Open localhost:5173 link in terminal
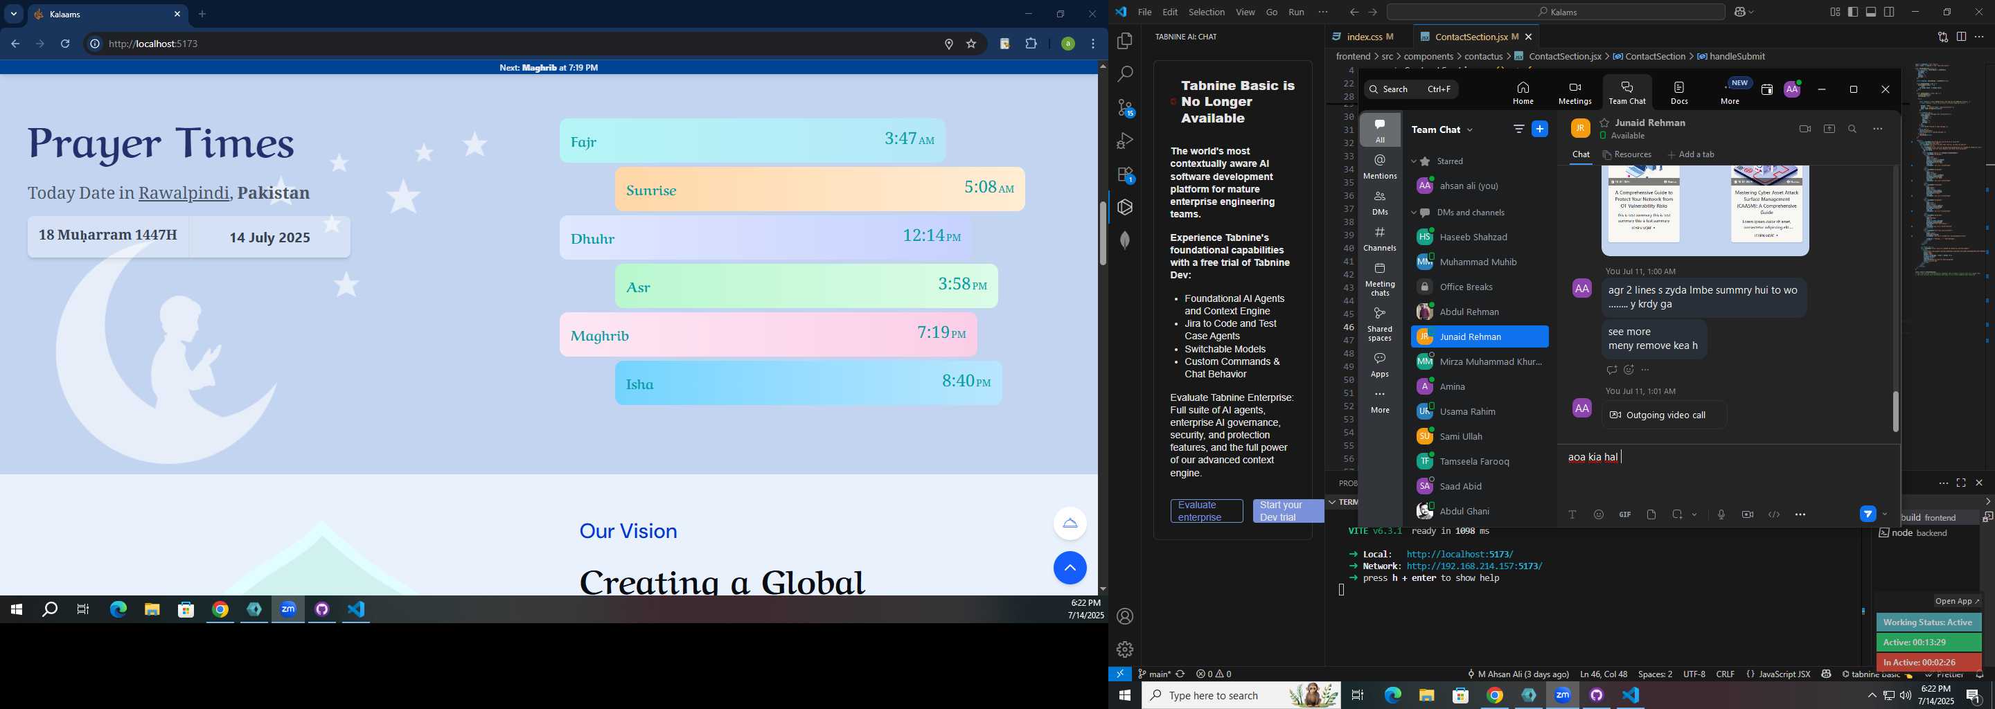This screenshot has height=709, width=1995. [x=1460, y=554]
